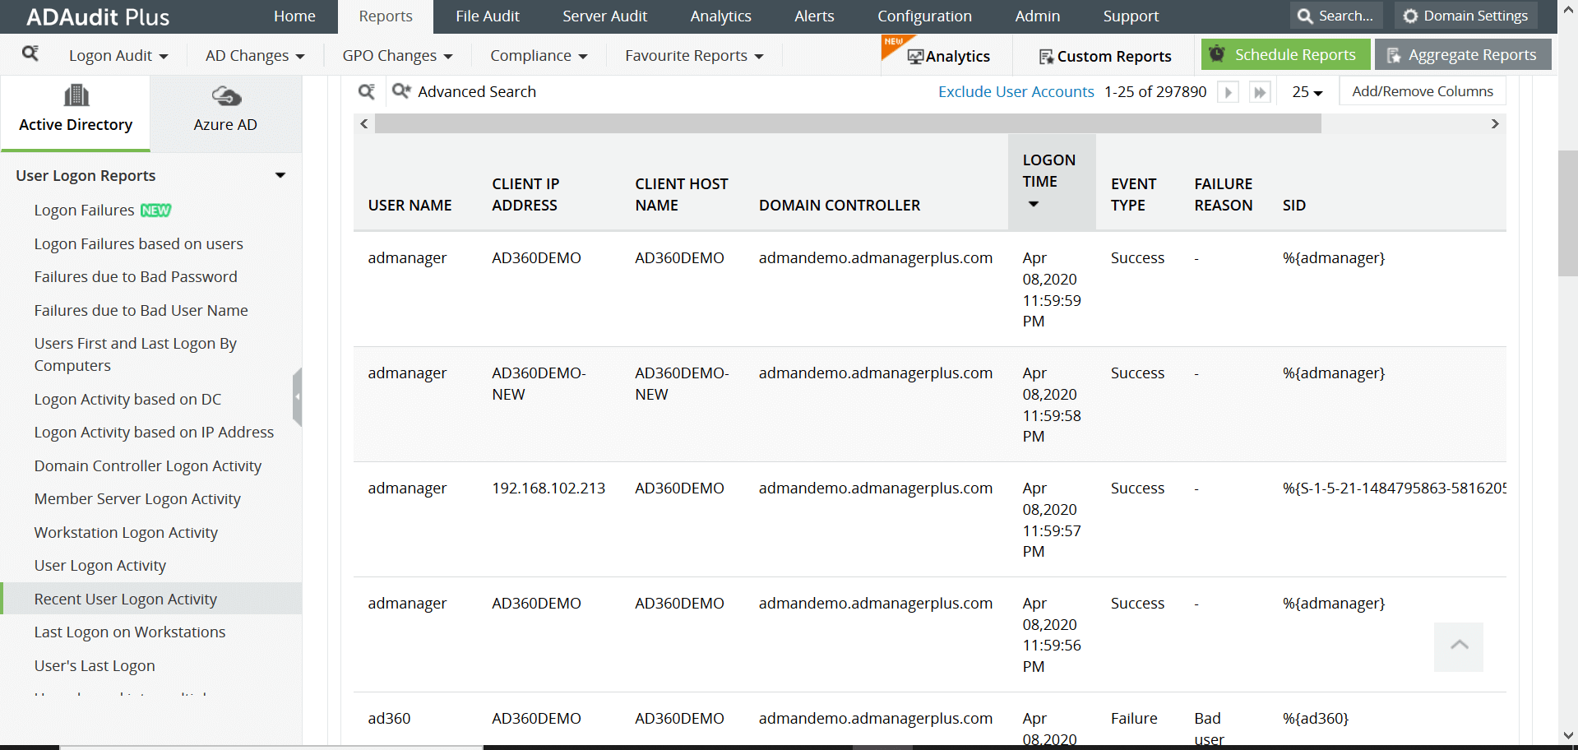Click the Advanced Search magnifier-plus icon
Image resolution: width=1578 pixels, height=750 pixels.
point(401,91)
